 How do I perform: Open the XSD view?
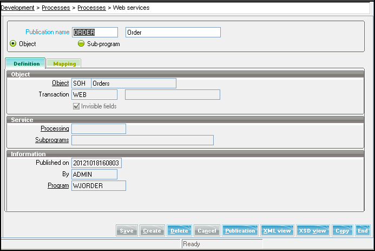(x=313, y=230)
